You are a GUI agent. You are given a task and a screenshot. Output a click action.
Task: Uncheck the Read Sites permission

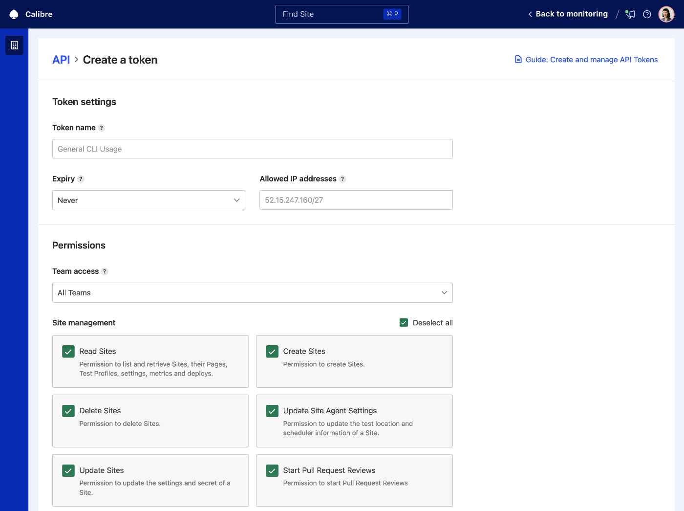point(68,351)
